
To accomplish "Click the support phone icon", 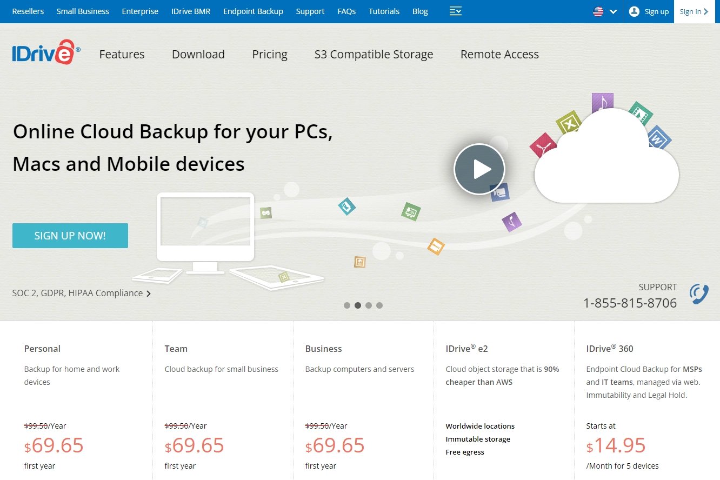I will 699,294.
